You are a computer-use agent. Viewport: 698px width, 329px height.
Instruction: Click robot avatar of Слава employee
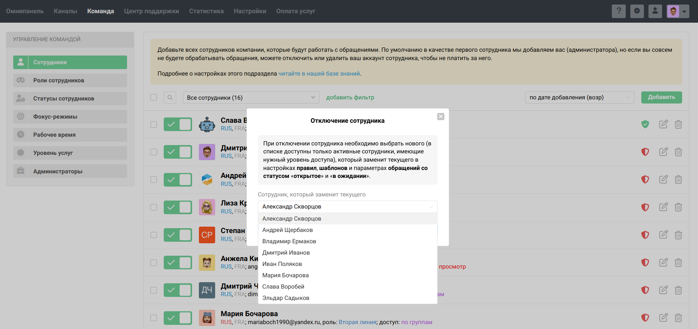click(x=207, y=124)
